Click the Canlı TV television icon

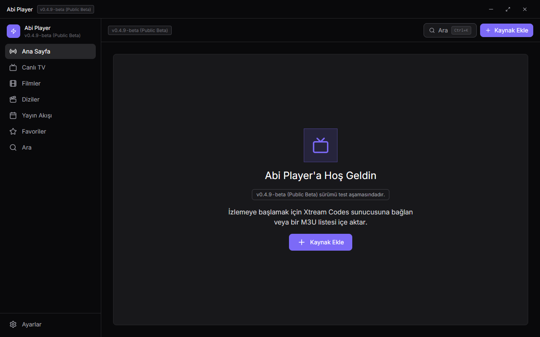click(13, 67)
